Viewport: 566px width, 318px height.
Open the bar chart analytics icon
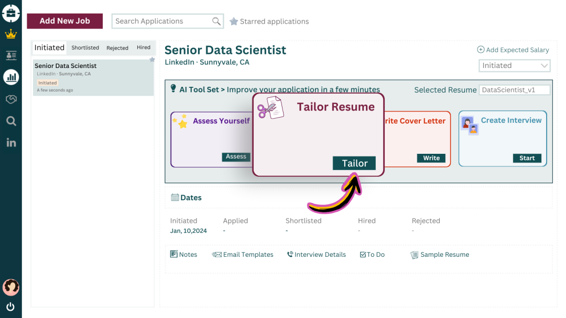pos(11,77)
